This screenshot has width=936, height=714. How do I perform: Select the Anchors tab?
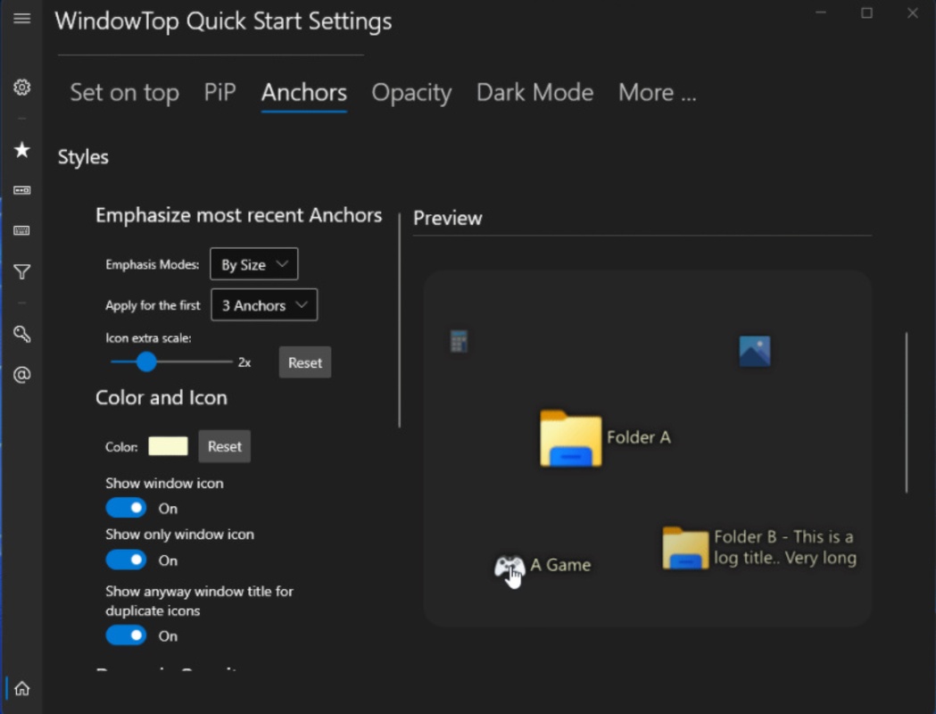pos(304,93)
